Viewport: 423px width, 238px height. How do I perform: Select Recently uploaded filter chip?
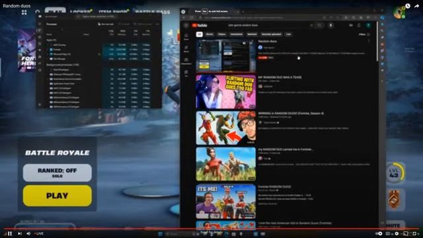pyautogui.click(x=272, y=34)
